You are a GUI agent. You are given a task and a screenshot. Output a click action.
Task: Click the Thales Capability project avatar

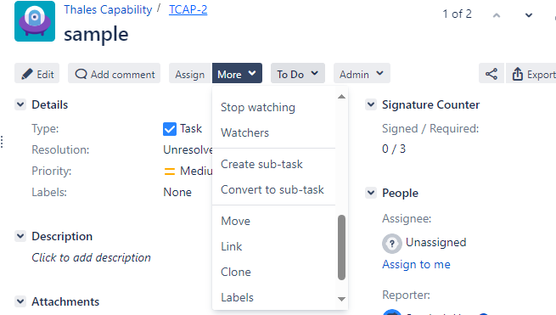click(35, 21)
